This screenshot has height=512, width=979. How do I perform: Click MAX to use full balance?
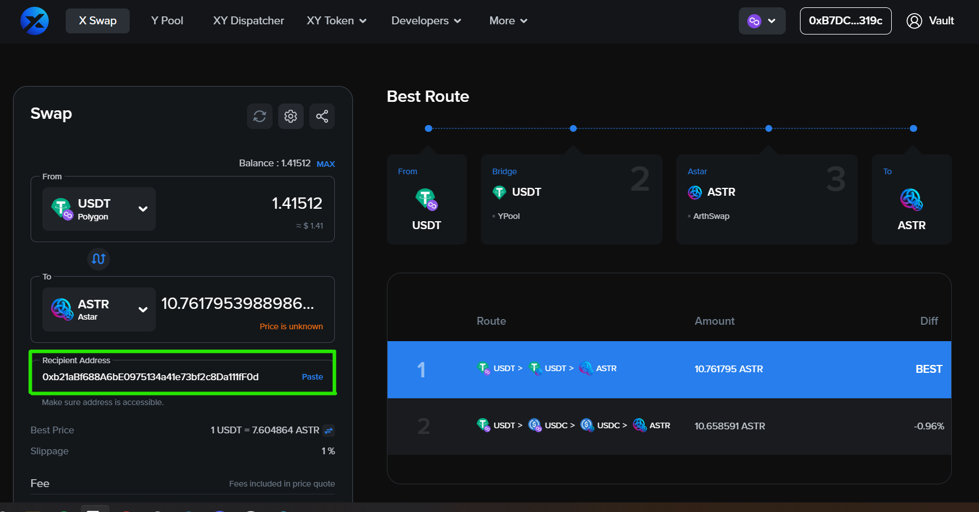[x=326, y=164]
